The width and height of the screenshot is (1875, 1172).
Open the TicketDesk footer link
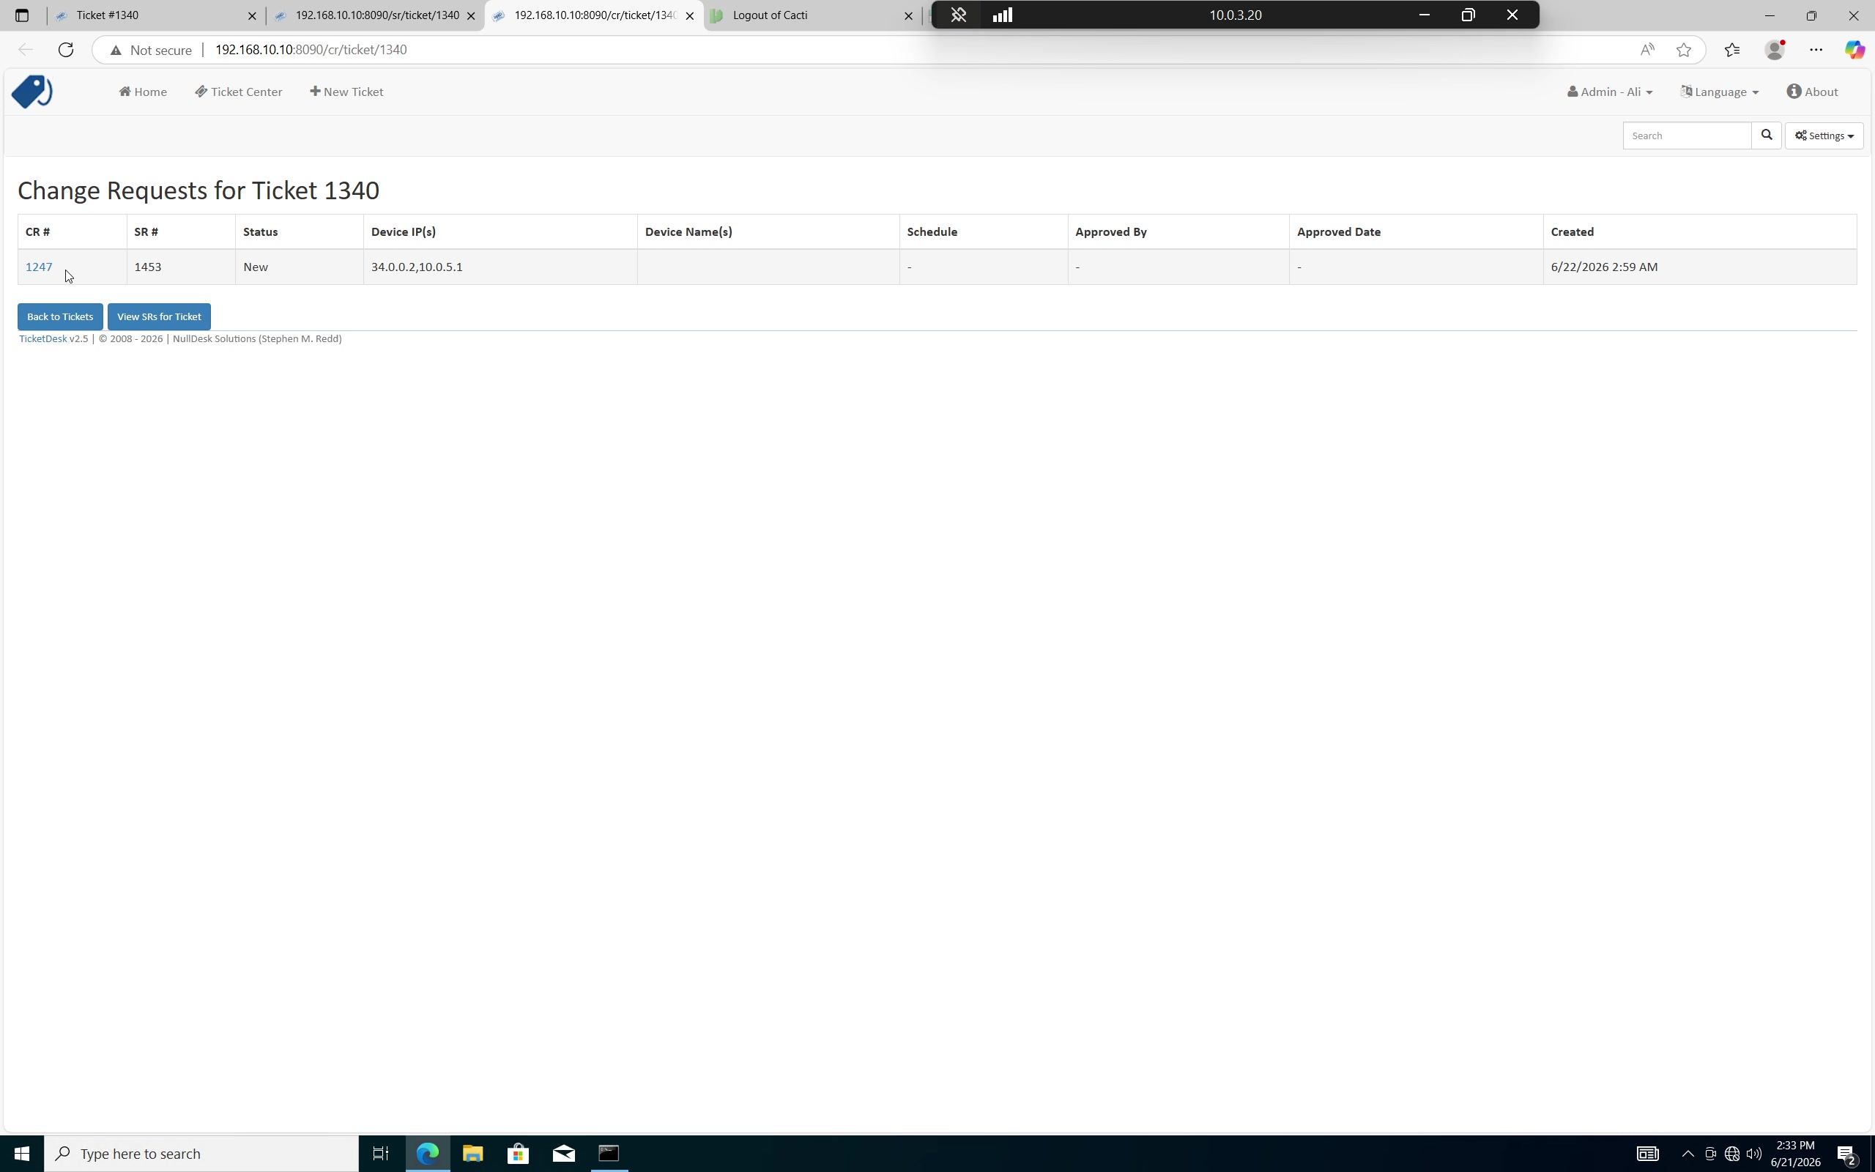42,338
